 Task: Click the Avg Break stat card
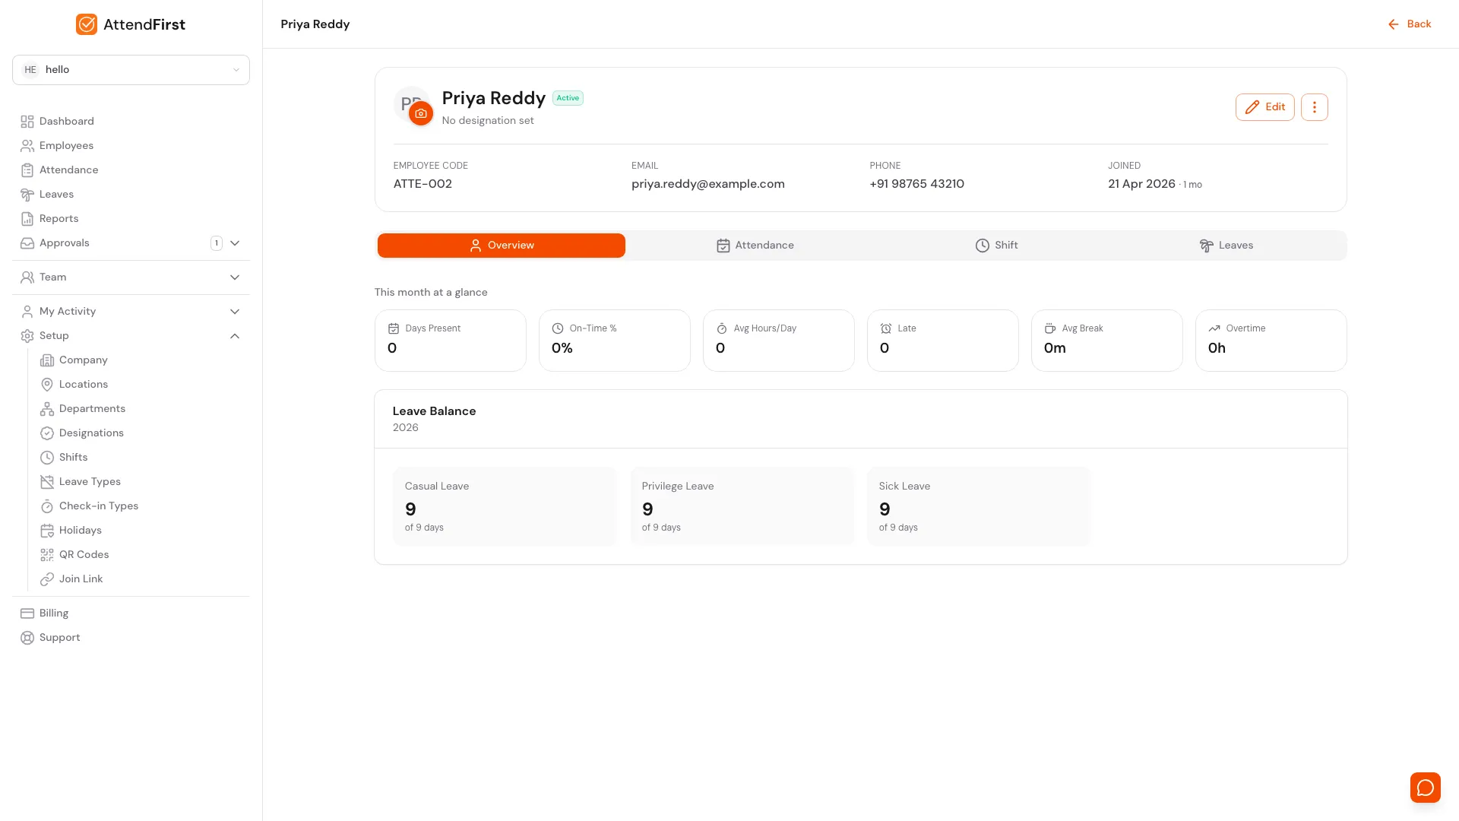coord(1107,341)
